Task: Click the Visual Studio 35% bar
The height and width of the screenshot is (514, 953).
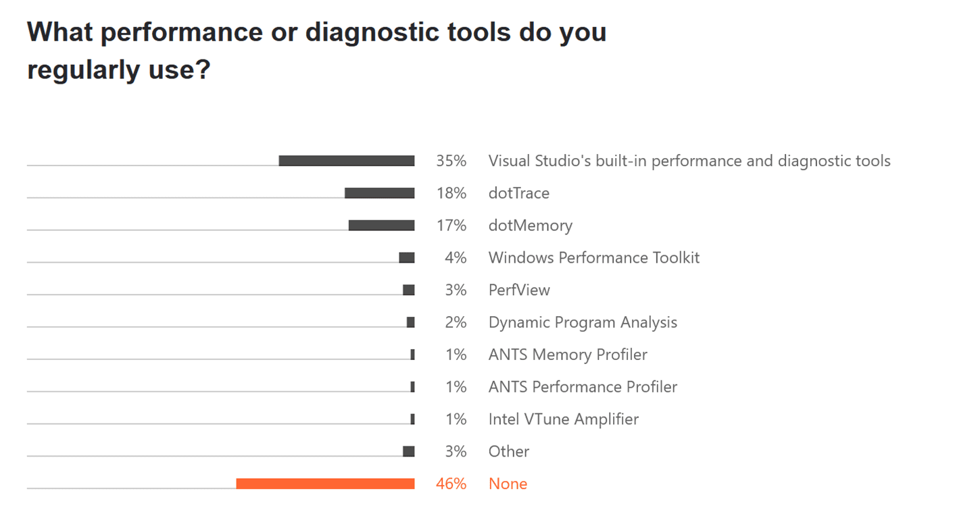Action: 347,161
